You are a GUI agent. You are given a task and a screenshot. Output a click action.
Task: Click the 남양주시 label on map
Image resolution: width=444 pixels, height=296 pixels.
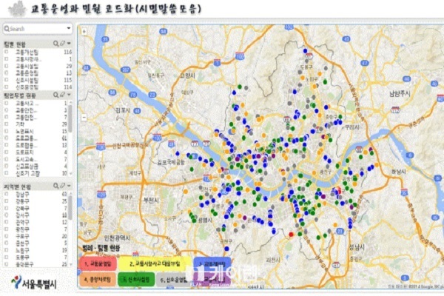(x=399, y=94)
